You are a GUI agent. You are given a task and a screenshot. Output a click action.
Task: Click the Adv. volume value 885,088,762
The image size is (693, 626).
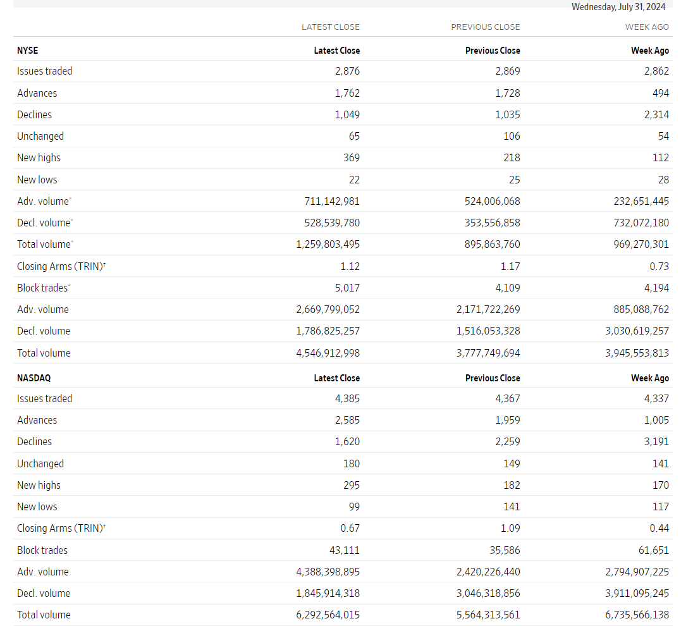point(641,309)
